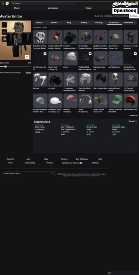The image size is (139, 275).
Task: Click See All recommended items
Action: 133,121
